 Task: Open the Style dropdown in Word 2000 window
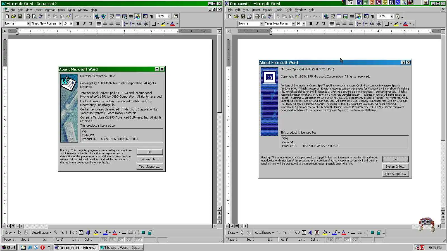pos(261,24)
